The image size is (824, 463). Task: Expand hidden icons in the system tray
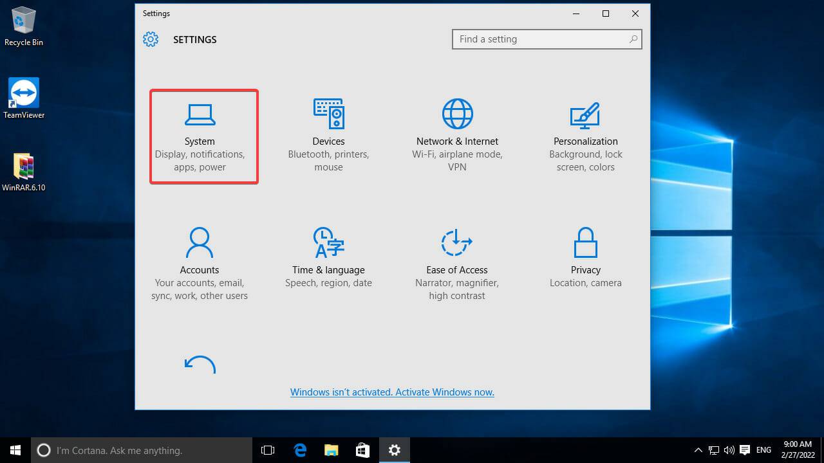(698, 449)
